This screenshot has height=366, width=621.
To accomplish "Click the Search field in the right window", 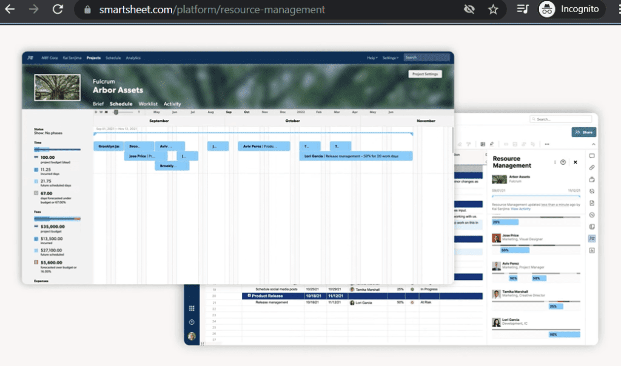I will pos(561,119).
